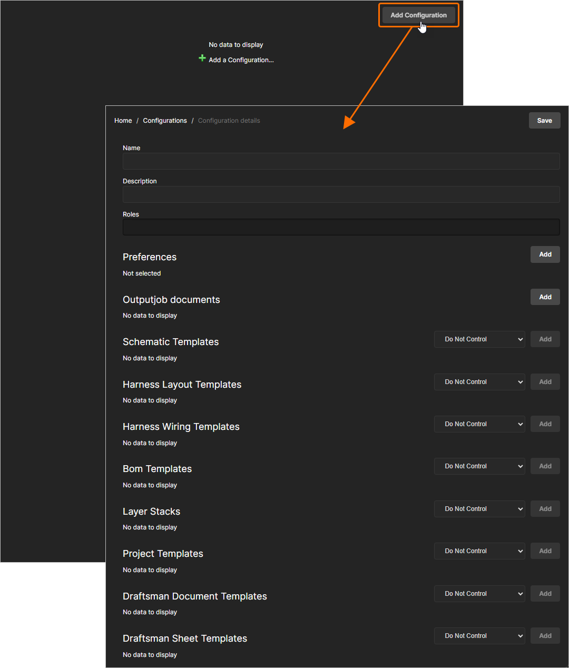Open Harness Layout Templates control dropdown
569x668 pixels.
(x=479, y=382)
